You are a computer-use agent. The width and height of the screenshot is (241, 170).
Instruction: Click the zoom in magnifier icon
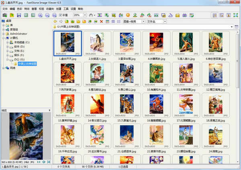point(40,15)
